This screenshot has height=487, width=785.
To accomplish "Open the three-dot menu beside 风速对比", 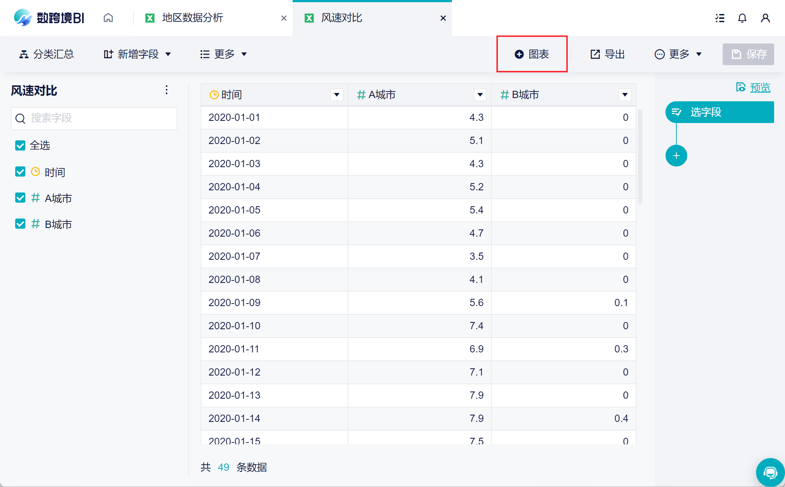I will pyautogui.click(x=167, y=90).
